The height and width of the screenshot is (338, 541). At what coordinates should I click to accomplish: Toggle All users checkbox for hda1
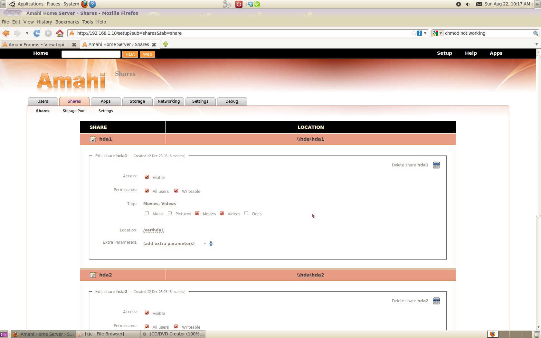[x=147, y=191]
